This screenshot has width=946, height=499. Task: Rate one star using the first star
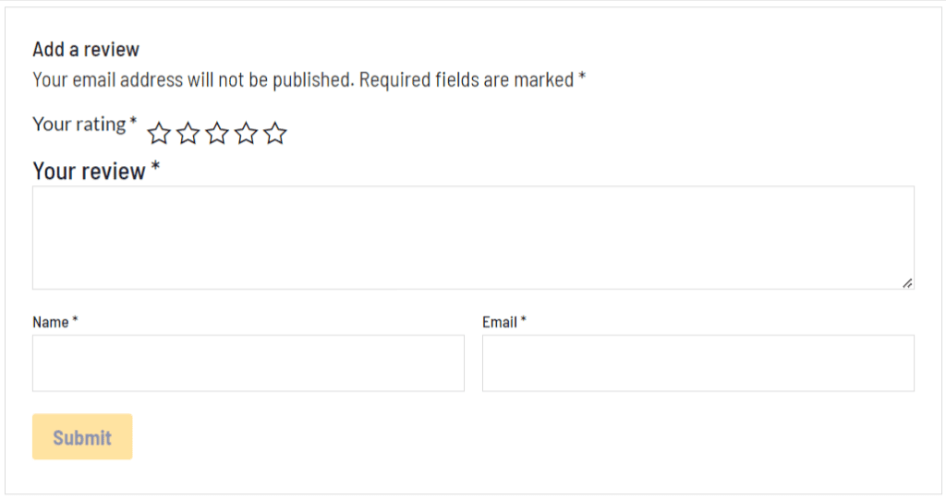[x=159, y=133]
